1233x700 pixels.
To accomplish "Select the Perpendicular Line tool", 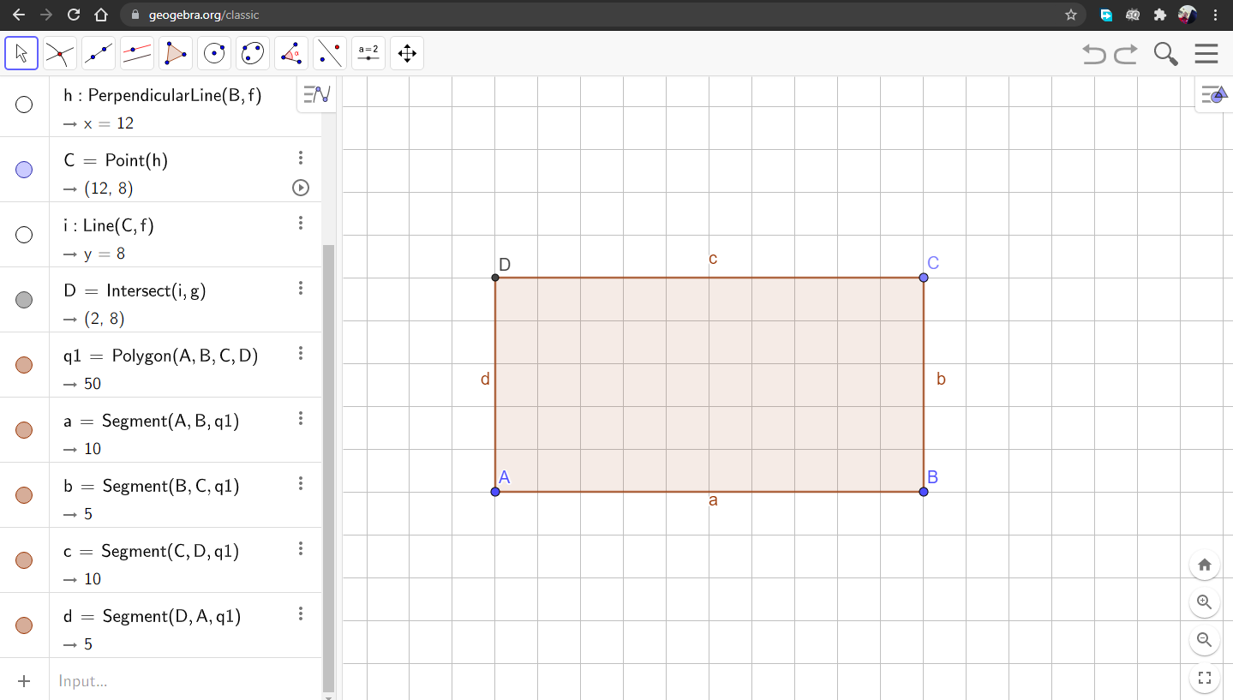I will click(x=137, y=53).
